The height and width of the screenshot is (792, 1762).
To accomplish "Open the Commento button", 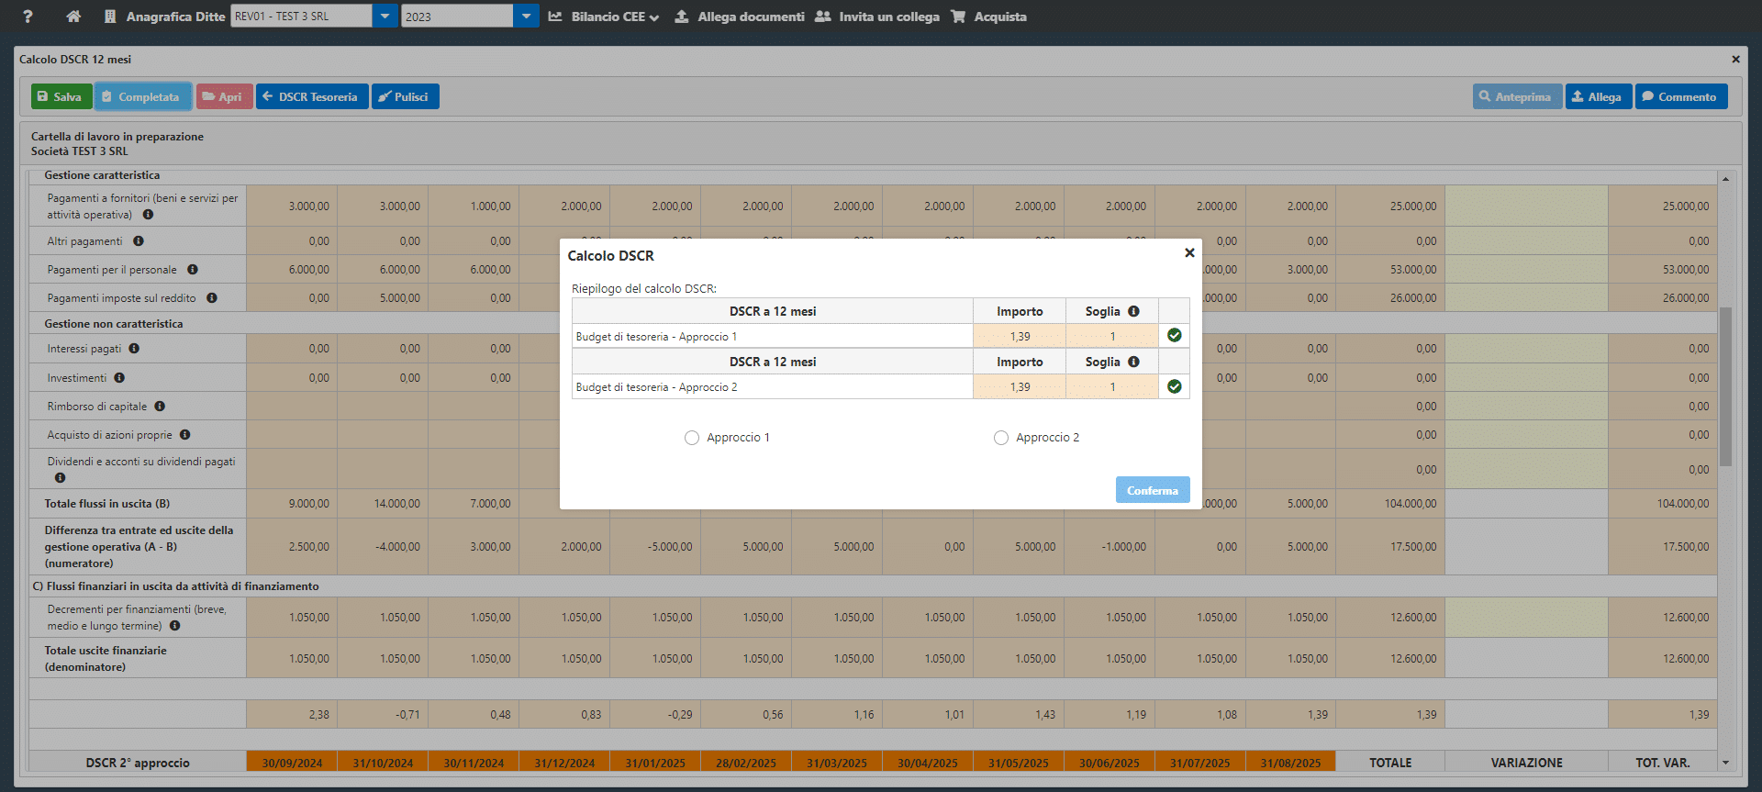I will click(x=1680, y=96).
